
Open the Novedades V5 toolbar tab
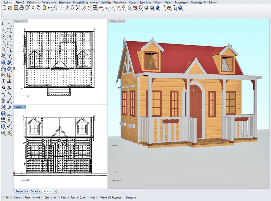coord(198,3)
